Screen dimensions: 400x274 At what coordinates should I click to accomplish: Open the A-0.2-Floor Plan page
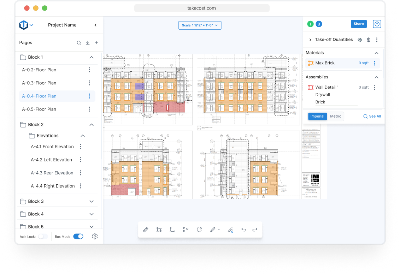click(39, 70)
